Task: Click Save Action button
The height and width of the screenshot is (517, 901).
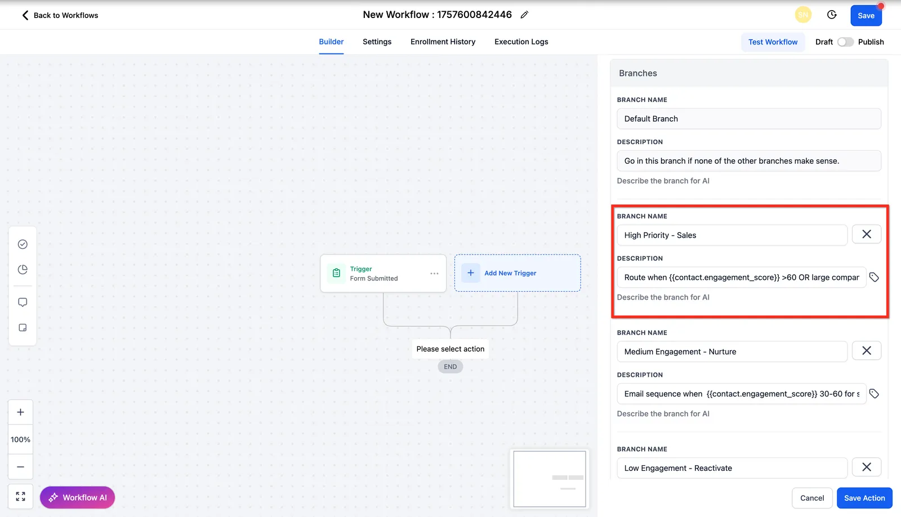Action: pos(864,498)
